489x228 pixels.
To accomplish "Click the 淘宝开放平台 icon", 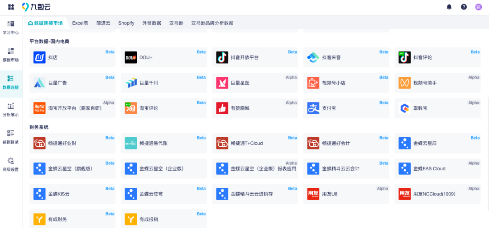I will pos(39,108).
